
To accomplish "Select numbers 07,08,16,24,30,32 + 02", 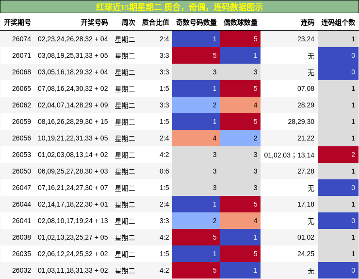I will 73,88.
